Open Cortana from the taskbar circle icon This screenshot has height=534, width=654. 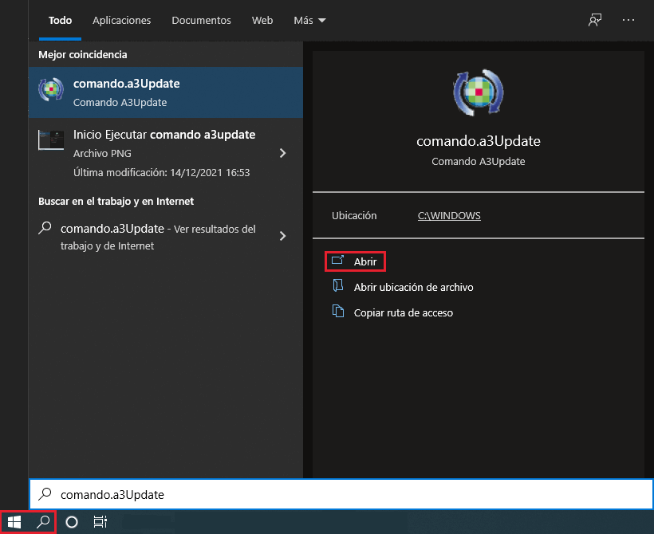point(72,522)
